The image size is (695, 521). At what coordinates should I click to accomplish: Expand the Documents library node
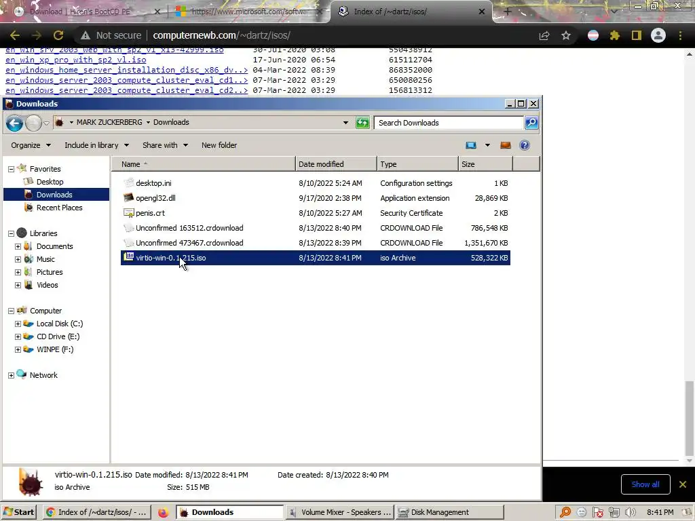tap(18, 246)
